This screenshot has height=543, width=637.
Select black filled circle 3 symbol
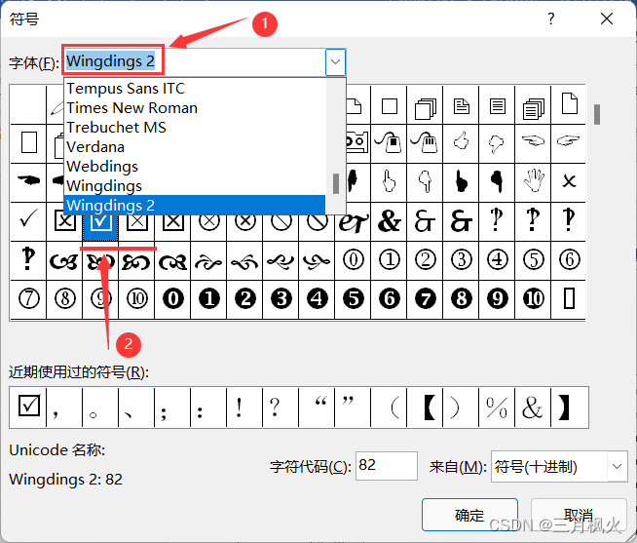pos(281,299)
